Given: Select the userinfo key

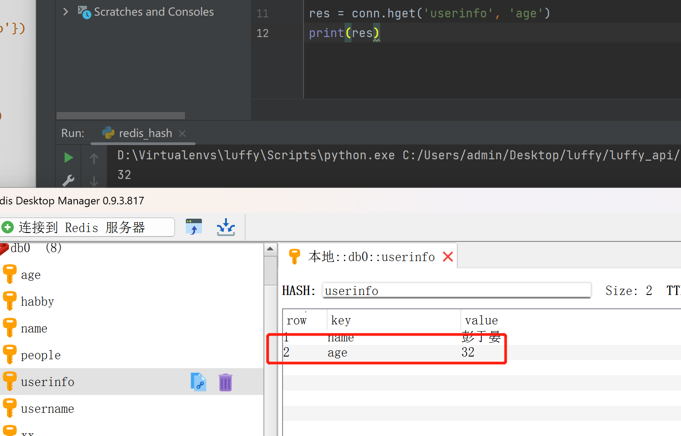Looking at the screenshot, I should [x=48, y=382].
